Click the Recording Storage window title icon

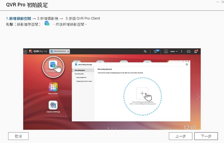click(x=76, y=65)
